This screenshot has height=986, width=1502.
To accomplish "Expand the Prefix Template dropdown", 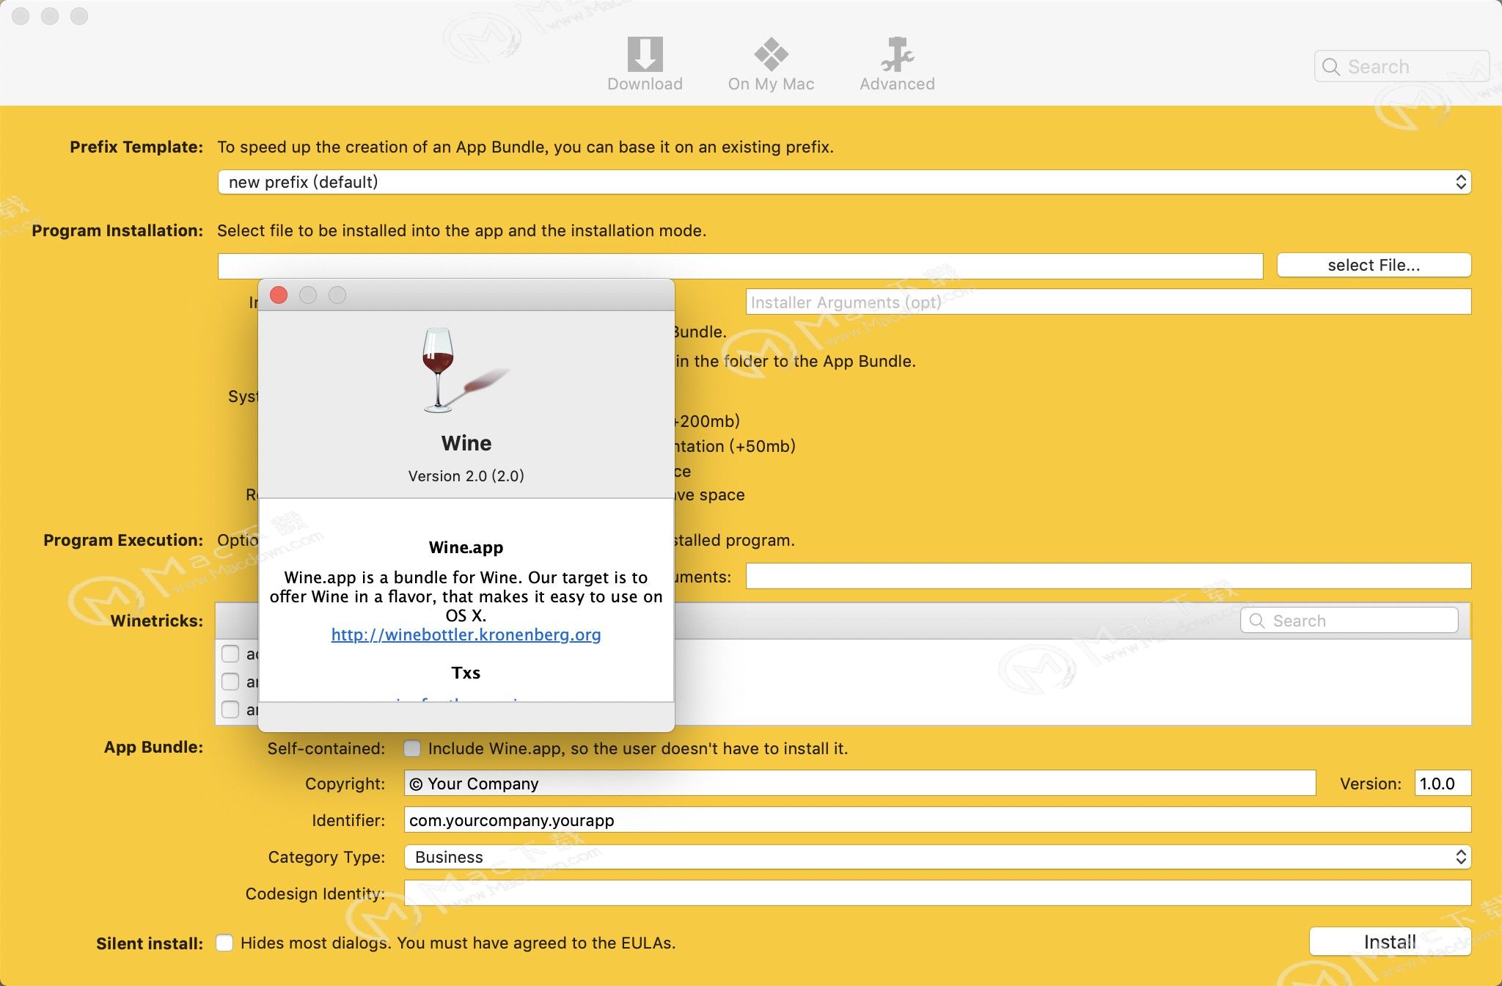I will [844, 182].
